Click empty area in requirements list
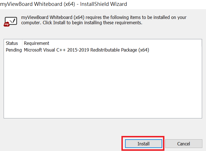 103,85
